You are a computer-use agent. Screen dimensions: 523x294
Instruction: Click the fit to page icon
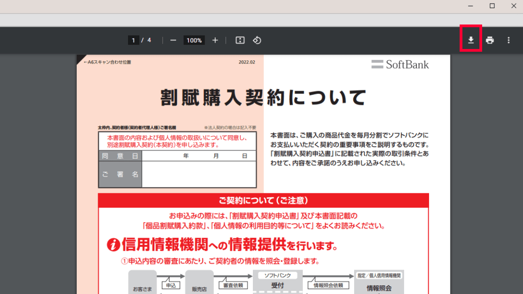coord(240,40)
